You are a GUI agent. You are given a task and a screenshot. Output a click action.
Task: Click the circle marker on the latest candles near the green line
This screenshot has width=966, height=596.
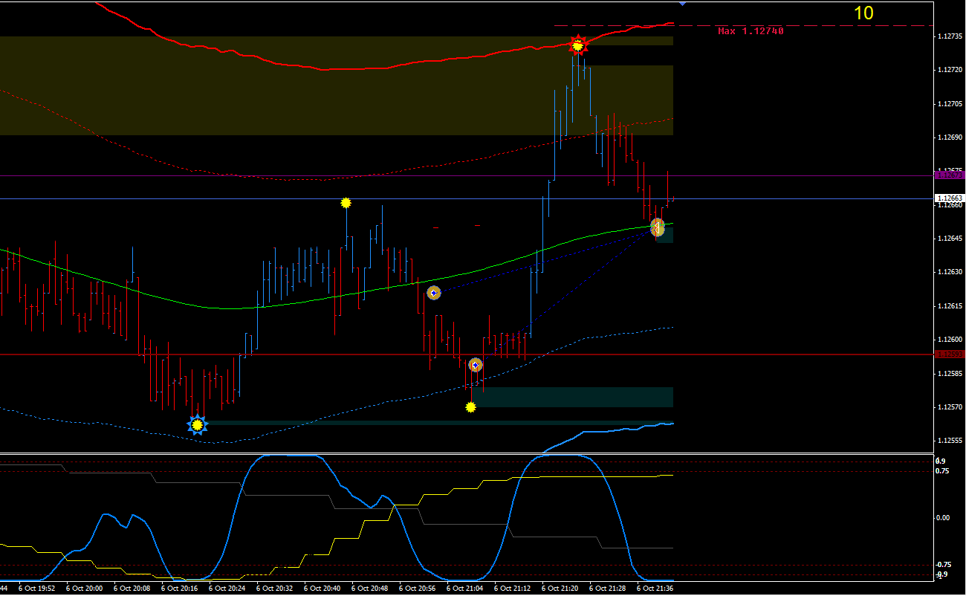(658, 227)
